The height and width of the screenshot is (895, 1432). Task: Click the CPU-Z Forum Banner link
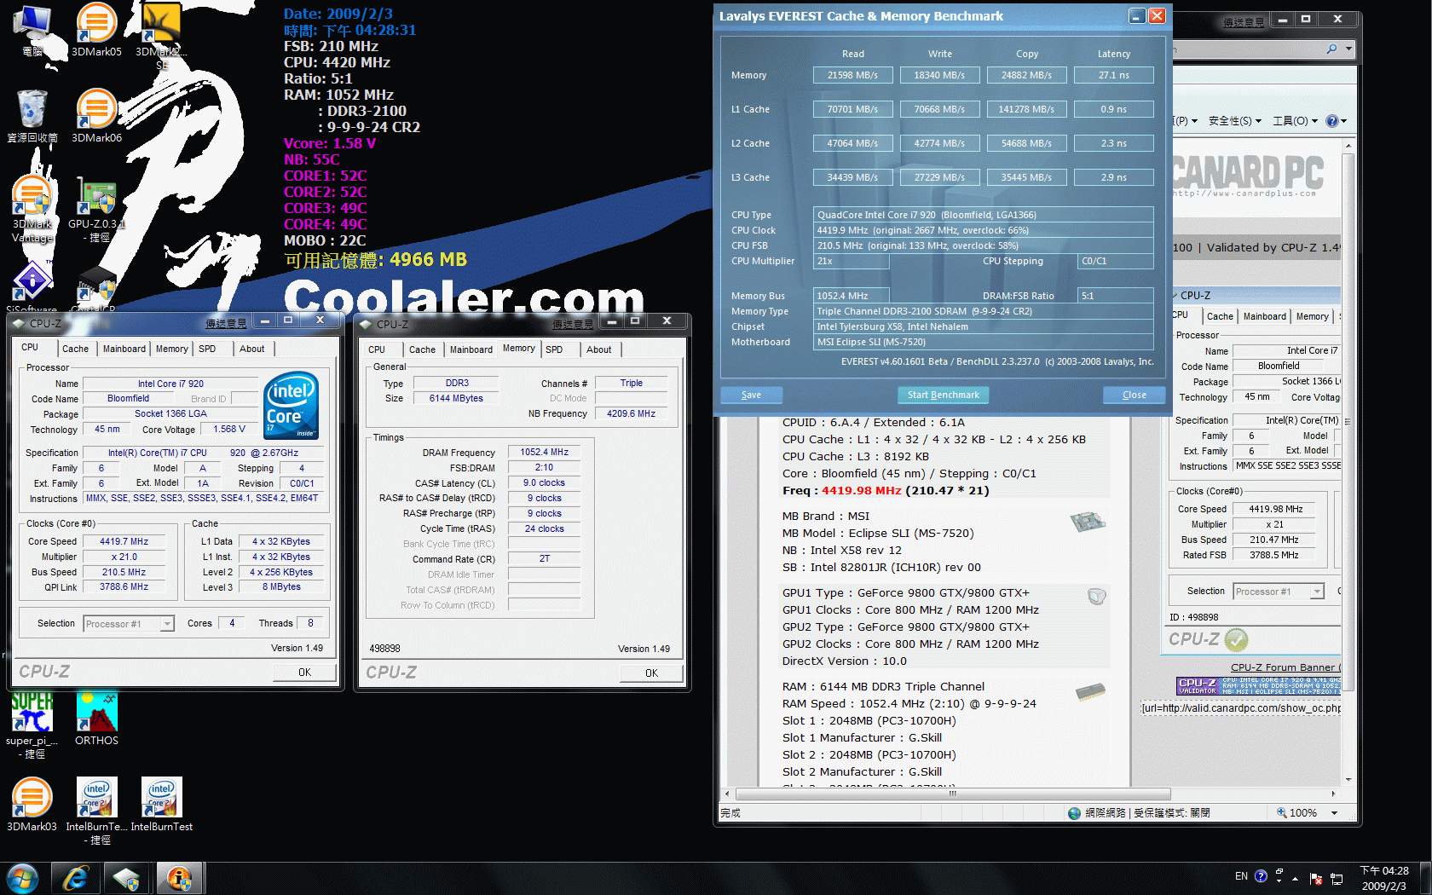(1285, 667)
